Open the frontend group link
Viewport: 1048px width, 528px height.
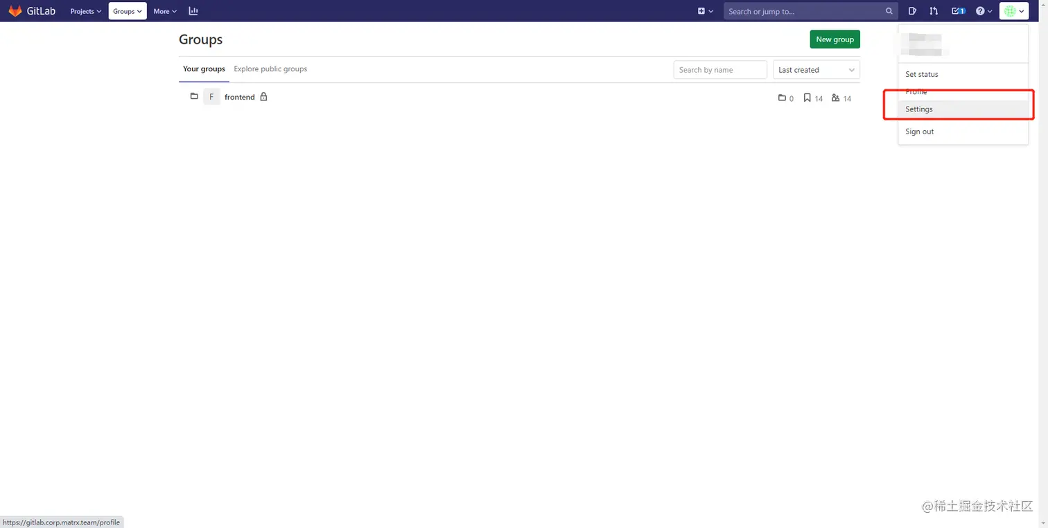pos(239,97)
